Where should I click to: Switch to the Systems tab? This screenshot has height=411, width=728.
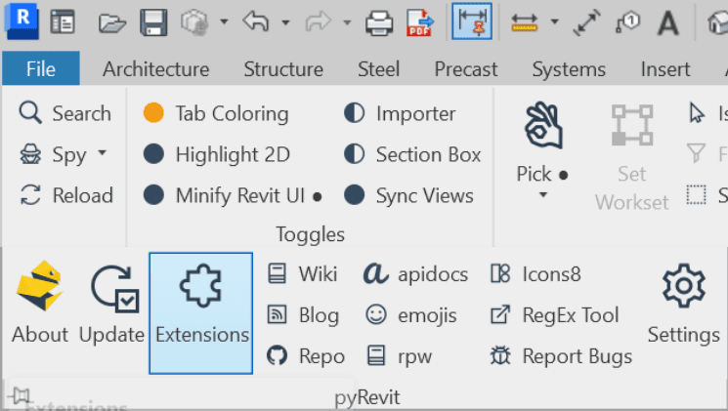tap(569, 69)
